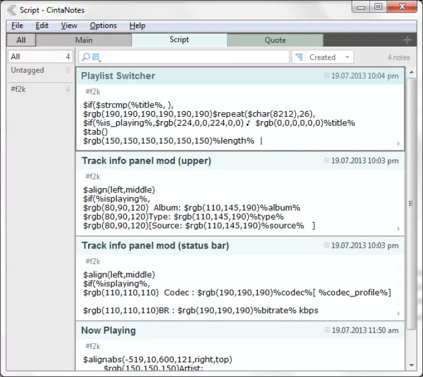Click the $tab() line in Playlist Switcher
Image resolution: width=423 pixels, height=377 pixels.
[x=95, y=132]
